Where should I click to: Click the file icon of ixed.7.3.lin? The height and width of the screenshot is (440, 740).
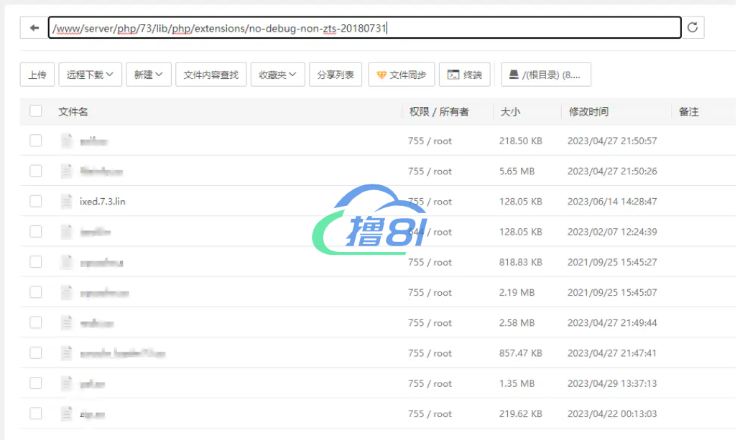pos(67,202)
